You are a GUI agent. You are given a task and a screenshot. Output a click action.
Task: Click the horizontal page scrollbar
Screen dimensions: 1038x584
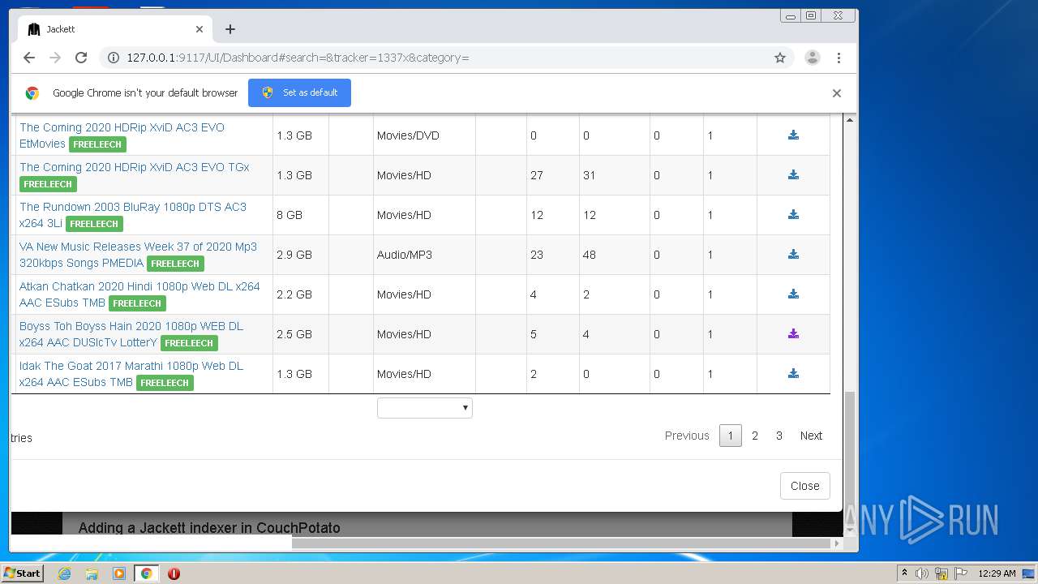(x=563, y=543)
